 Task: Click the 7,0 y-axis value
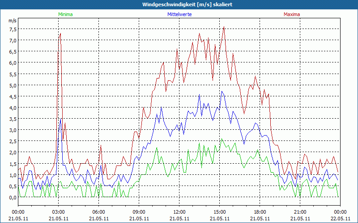13,41
